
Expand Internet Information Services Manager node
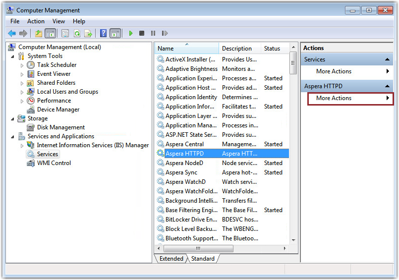(22, 146)
